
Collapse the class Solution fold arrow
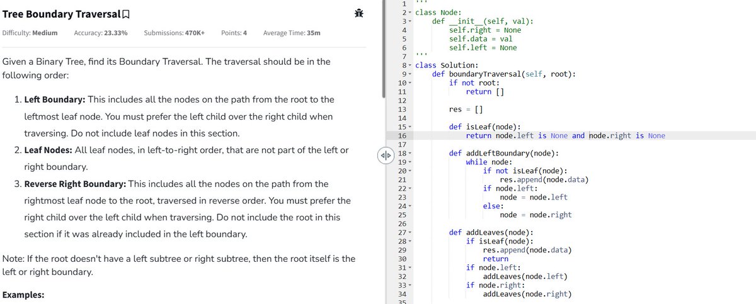tap(410, 65)
